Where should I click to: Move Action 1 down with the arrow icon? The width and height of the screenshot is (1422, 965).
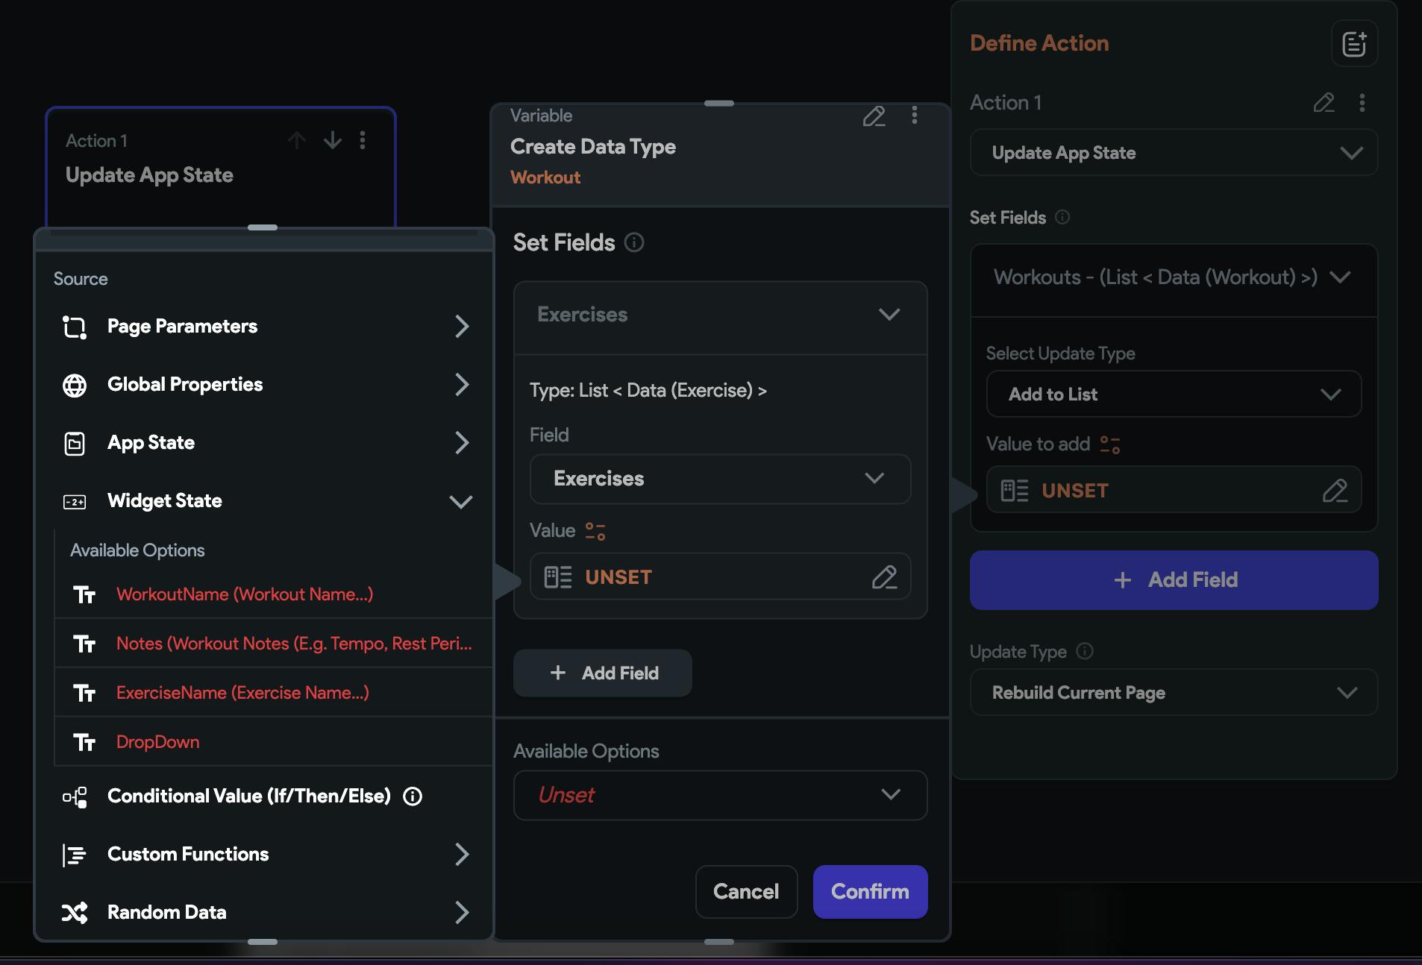coord(332,140)
